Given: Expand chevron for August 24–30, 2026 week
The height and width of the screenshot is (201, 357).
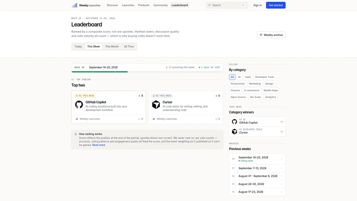Looking at the screenshot, I should tap(281, 184).
